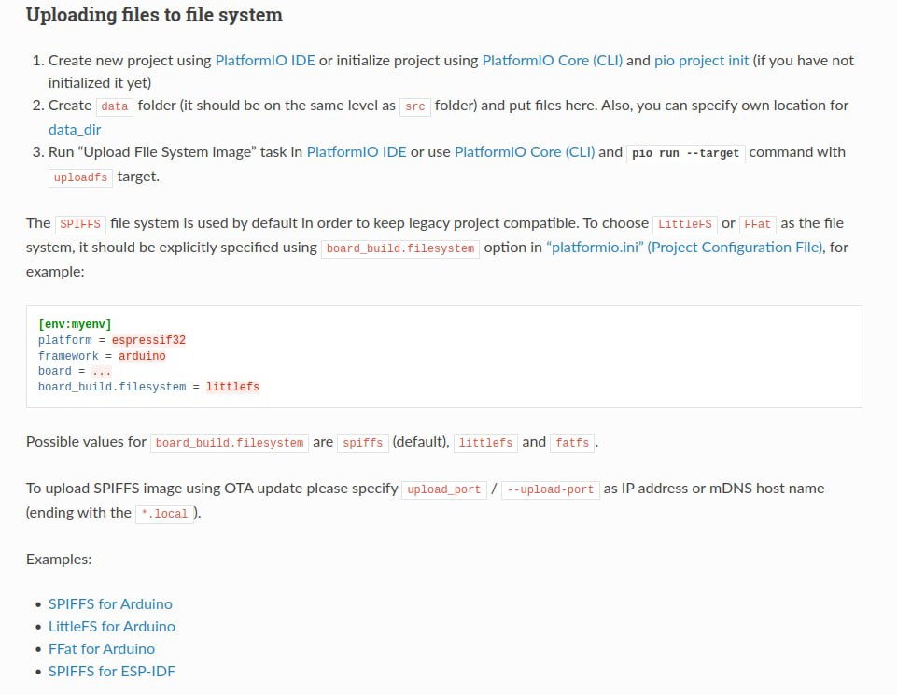
Task: Click the "fatfs" inline code value
Action: click(x=572, y=443)
